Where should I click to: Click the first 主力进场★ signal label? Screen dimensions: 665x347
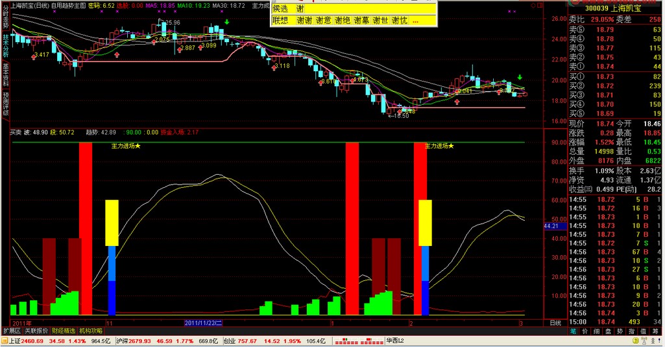[x=125, y=146]
